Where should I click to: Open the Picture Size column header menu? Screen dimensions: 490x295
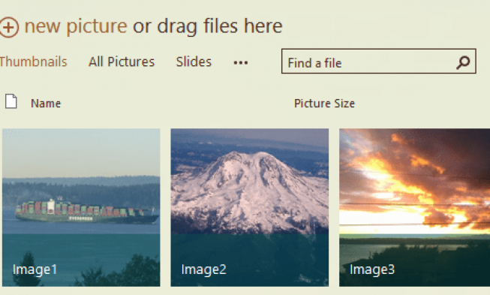pos(324,104)
